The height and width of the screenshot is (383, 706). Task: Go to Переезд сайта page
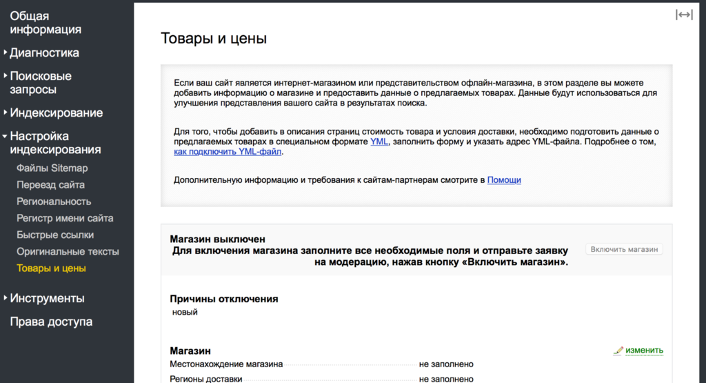51,185
